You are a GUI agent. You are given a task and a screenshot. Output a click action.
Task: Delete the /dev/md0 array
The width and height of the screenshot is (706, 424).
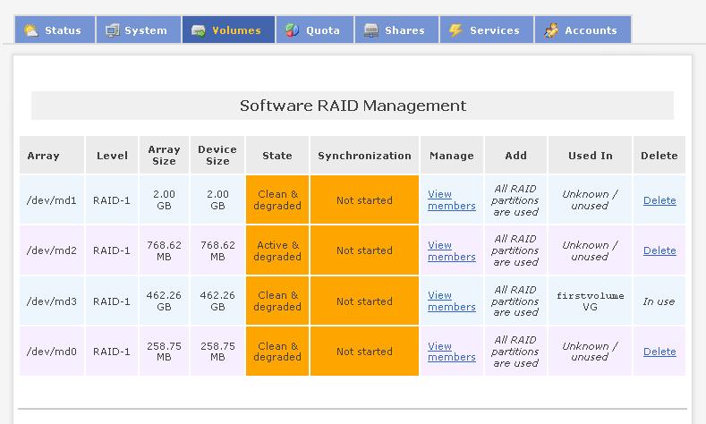coord(659,352)
